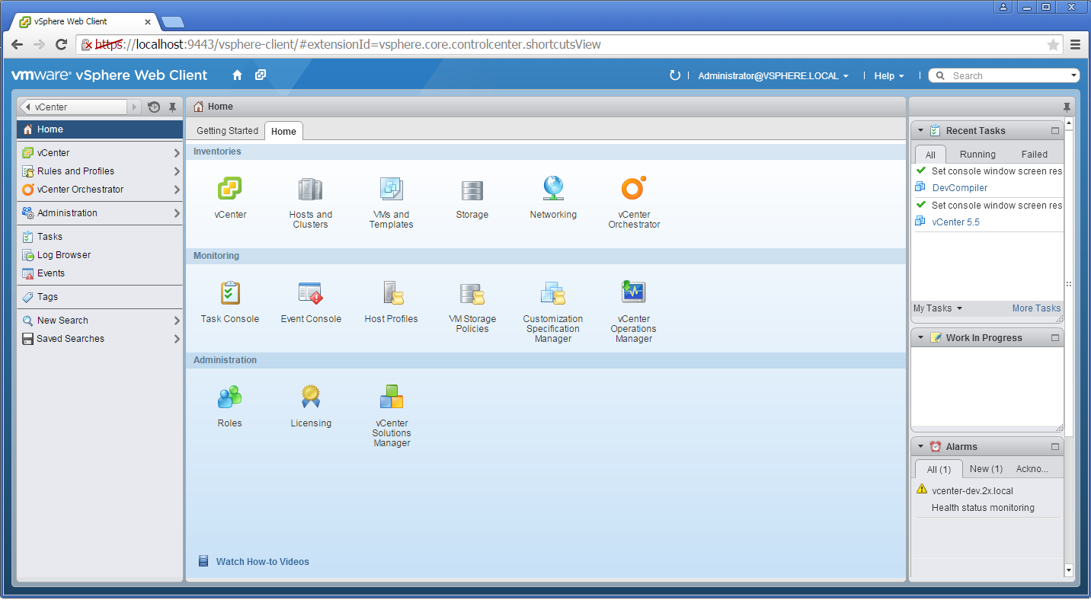Open the Chrome menu button
1091x600 pixels.
(1076, 45)
